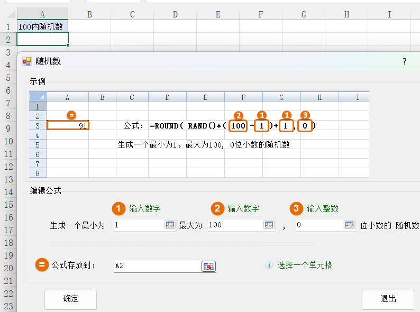Click the orange equals icon beside 公式存放到
Image resolution: width=420 pixels, height=312 pixels.
[x=42, y=265]
